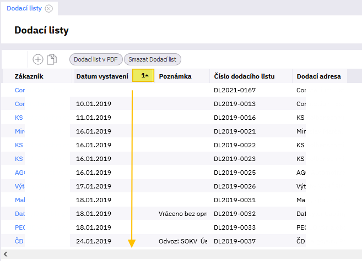362x261 pixels.
Task: Sort by the Poznámka column header
Action: (175, 76)
